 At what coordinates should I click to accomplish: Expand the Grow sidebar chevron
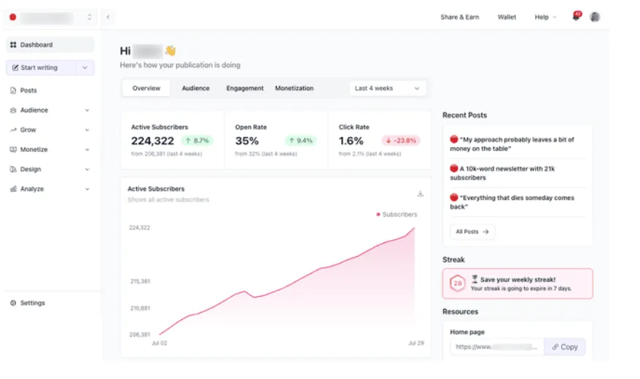(x=87, y=130)
